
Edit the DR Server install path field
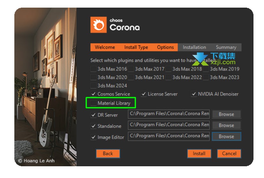pyautogui.click(x=169, y=114)
